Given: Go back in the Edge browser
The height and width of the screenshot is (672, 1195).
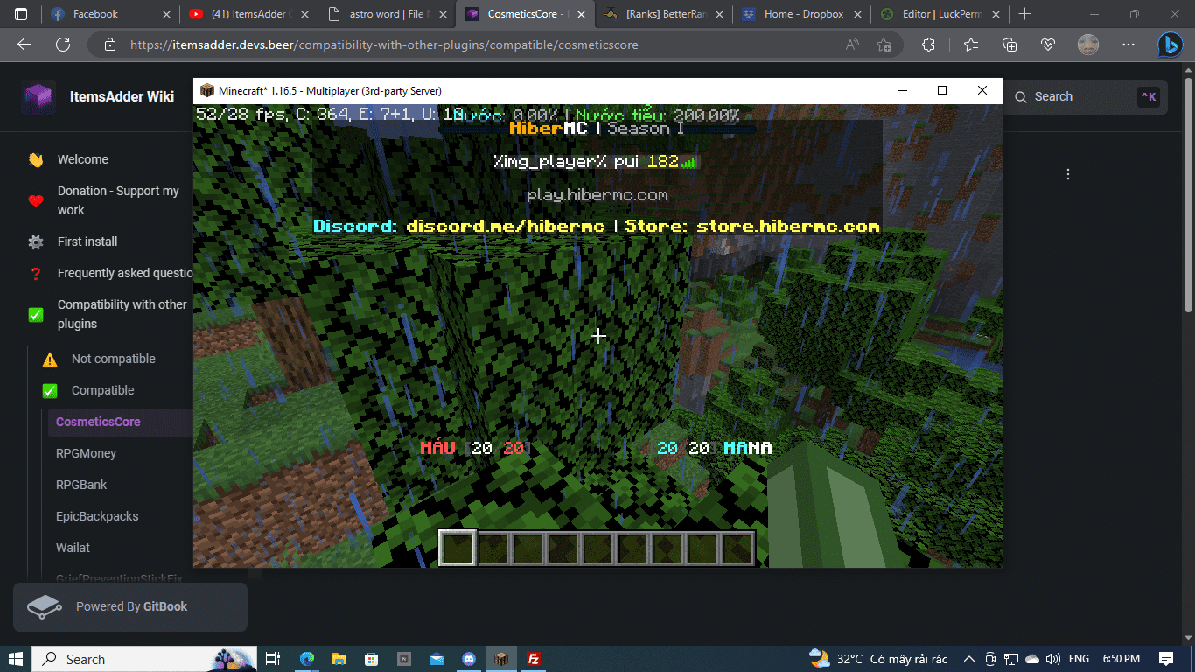Looking at the screenshot, I should pos(24,45).
